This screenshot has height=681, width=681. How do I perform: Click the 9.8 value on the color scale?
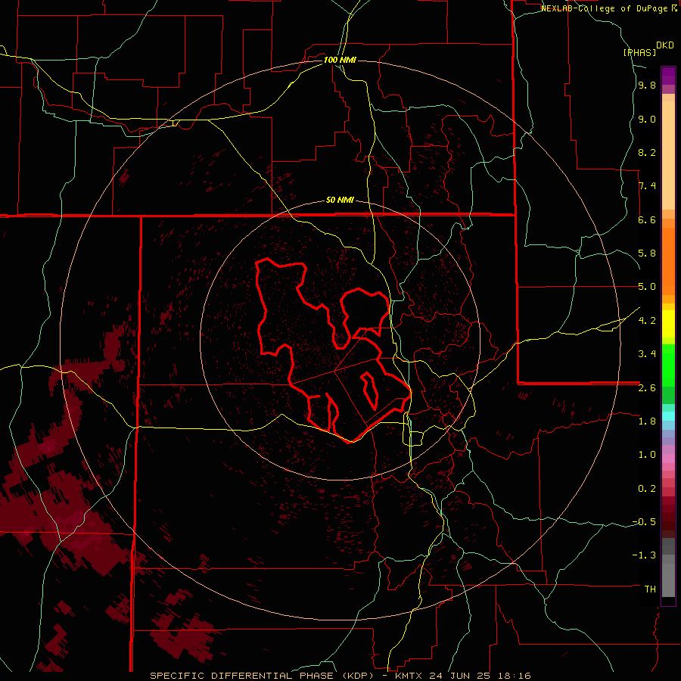click(647, 86)
